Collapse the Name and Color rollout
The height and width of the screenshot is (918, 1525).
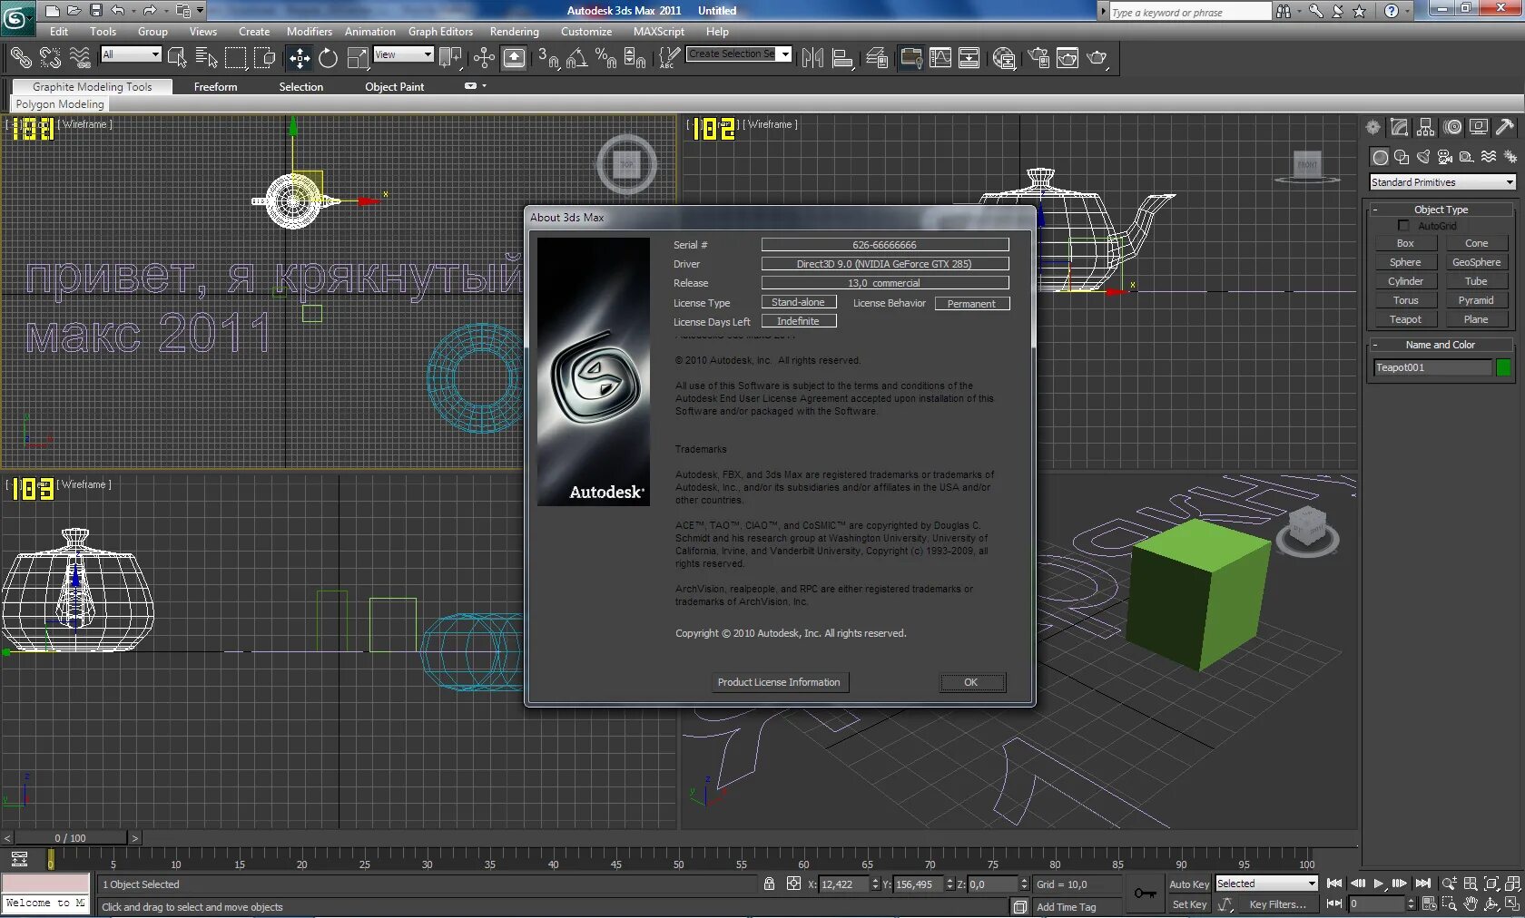pyautogui.click(x=1441, y=345)
